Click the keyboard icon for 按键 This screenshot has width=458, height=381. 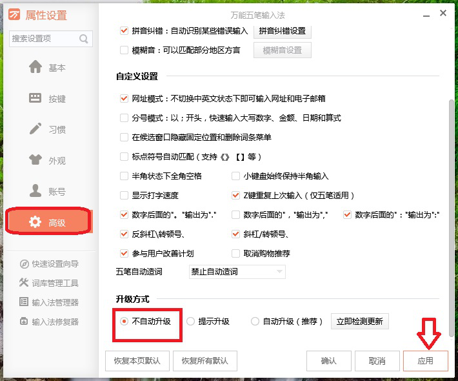35,98
